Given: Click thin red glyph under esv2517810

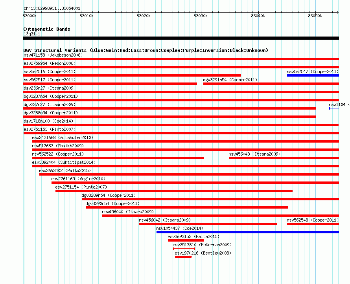Looking at the screenshot, I should click(184, 249).
